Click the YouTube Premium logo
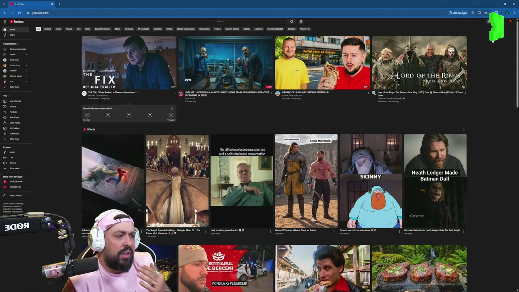The height and width of the screenshot is (292, 519). tap(17, 21)
